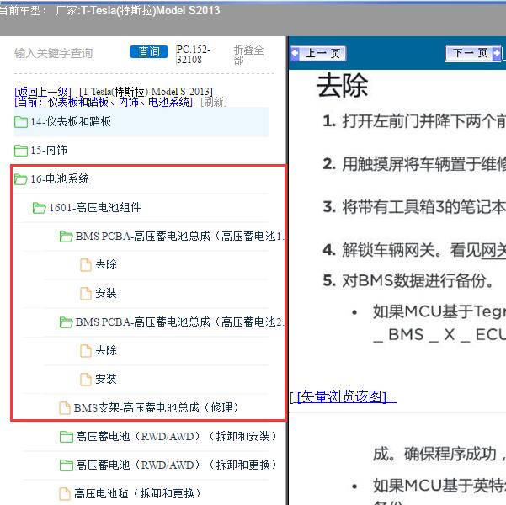506x505 pixels.
Task: Click 折叠全部 to collapse all
Action: (248, 55)
